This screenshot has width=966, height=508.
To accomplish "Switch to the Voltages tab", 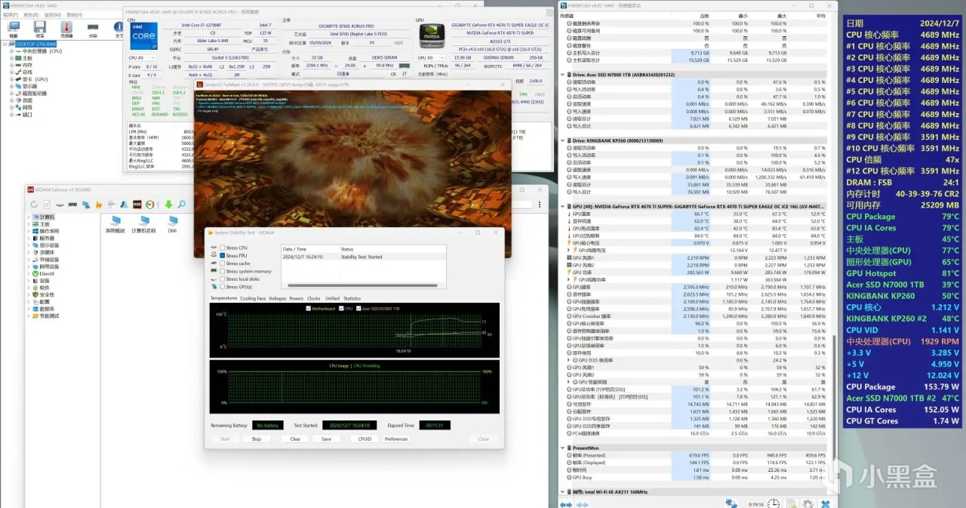I will 278,298.
